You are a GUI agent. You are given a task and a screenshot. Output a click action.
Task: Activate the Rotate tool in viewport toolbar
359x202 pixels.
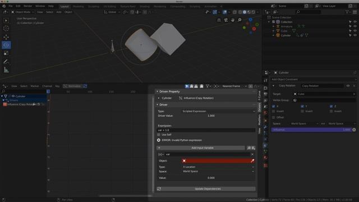(6, 45)
